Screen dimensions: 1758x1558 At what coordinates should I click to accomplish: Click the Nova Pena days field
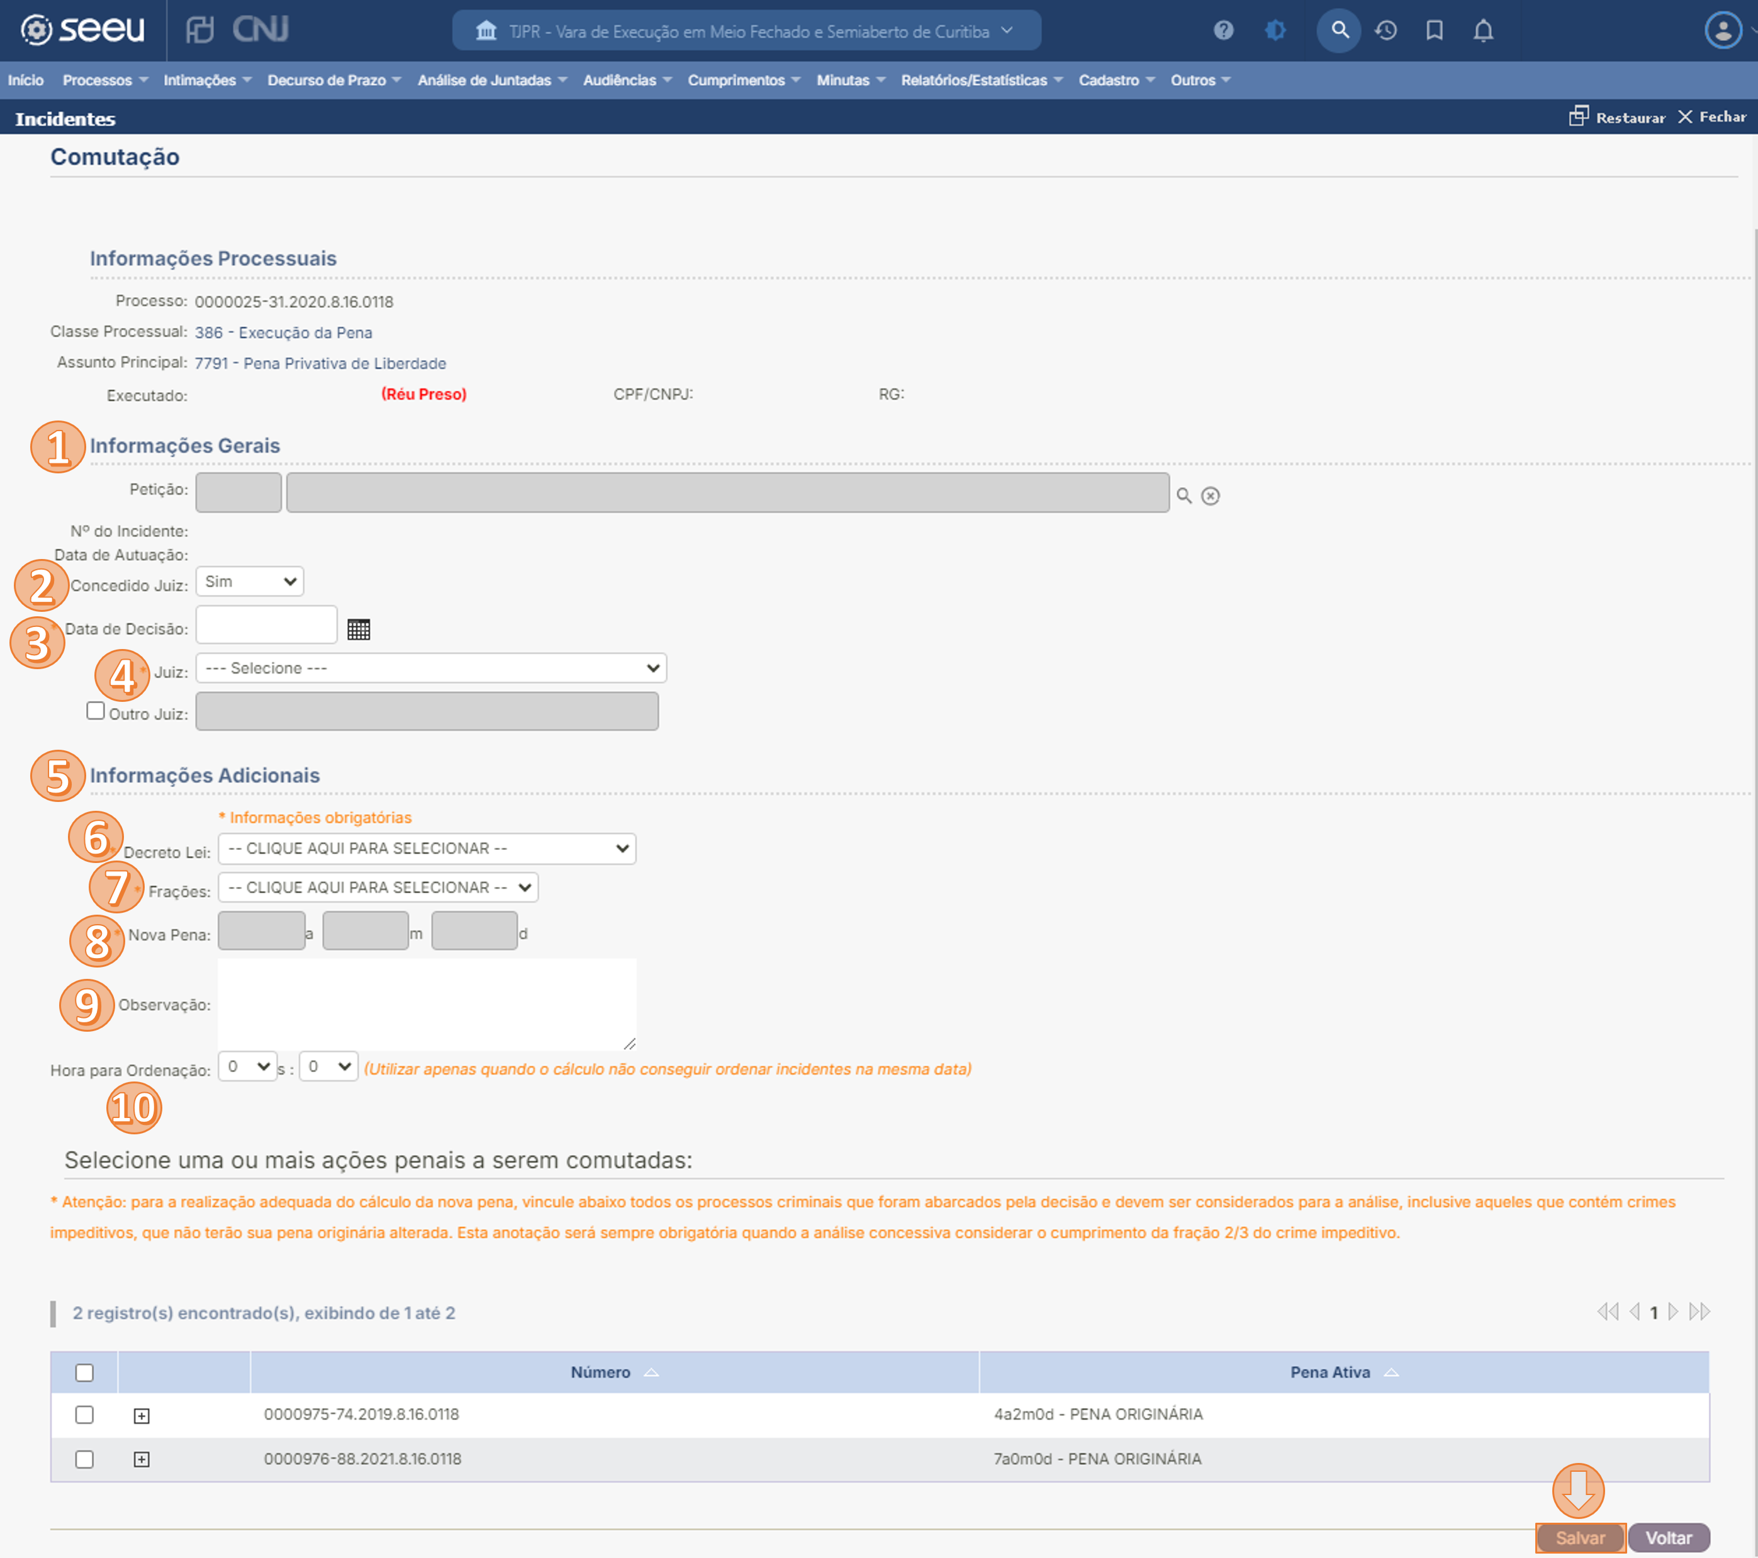(474, 931)
